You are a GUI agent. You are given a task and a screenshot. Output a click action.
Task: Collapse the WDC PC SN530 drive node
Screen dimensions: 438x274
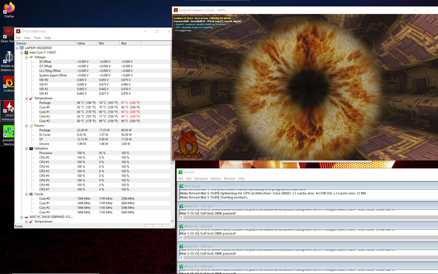click(21, 217)
